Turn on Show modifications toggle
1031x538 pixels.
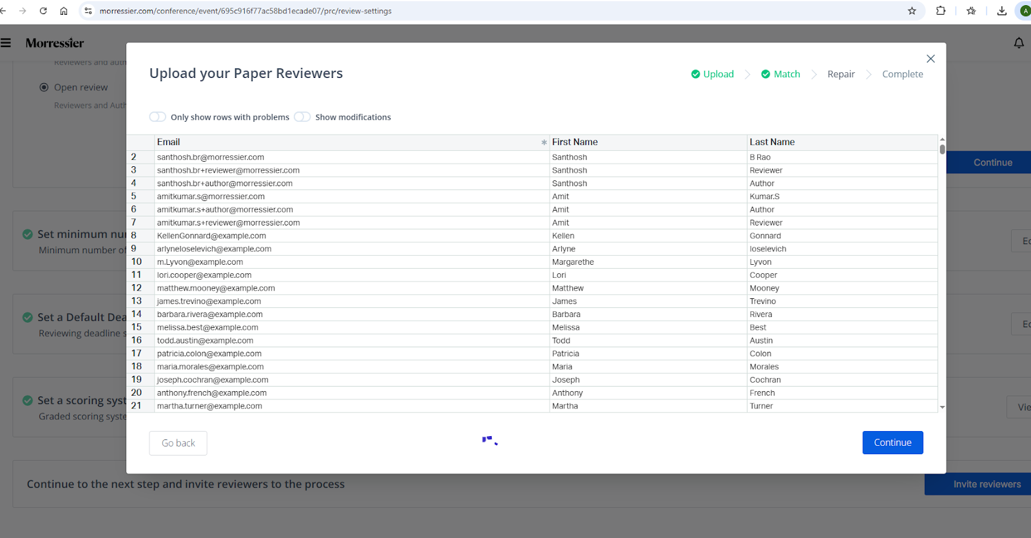(302, 117)
